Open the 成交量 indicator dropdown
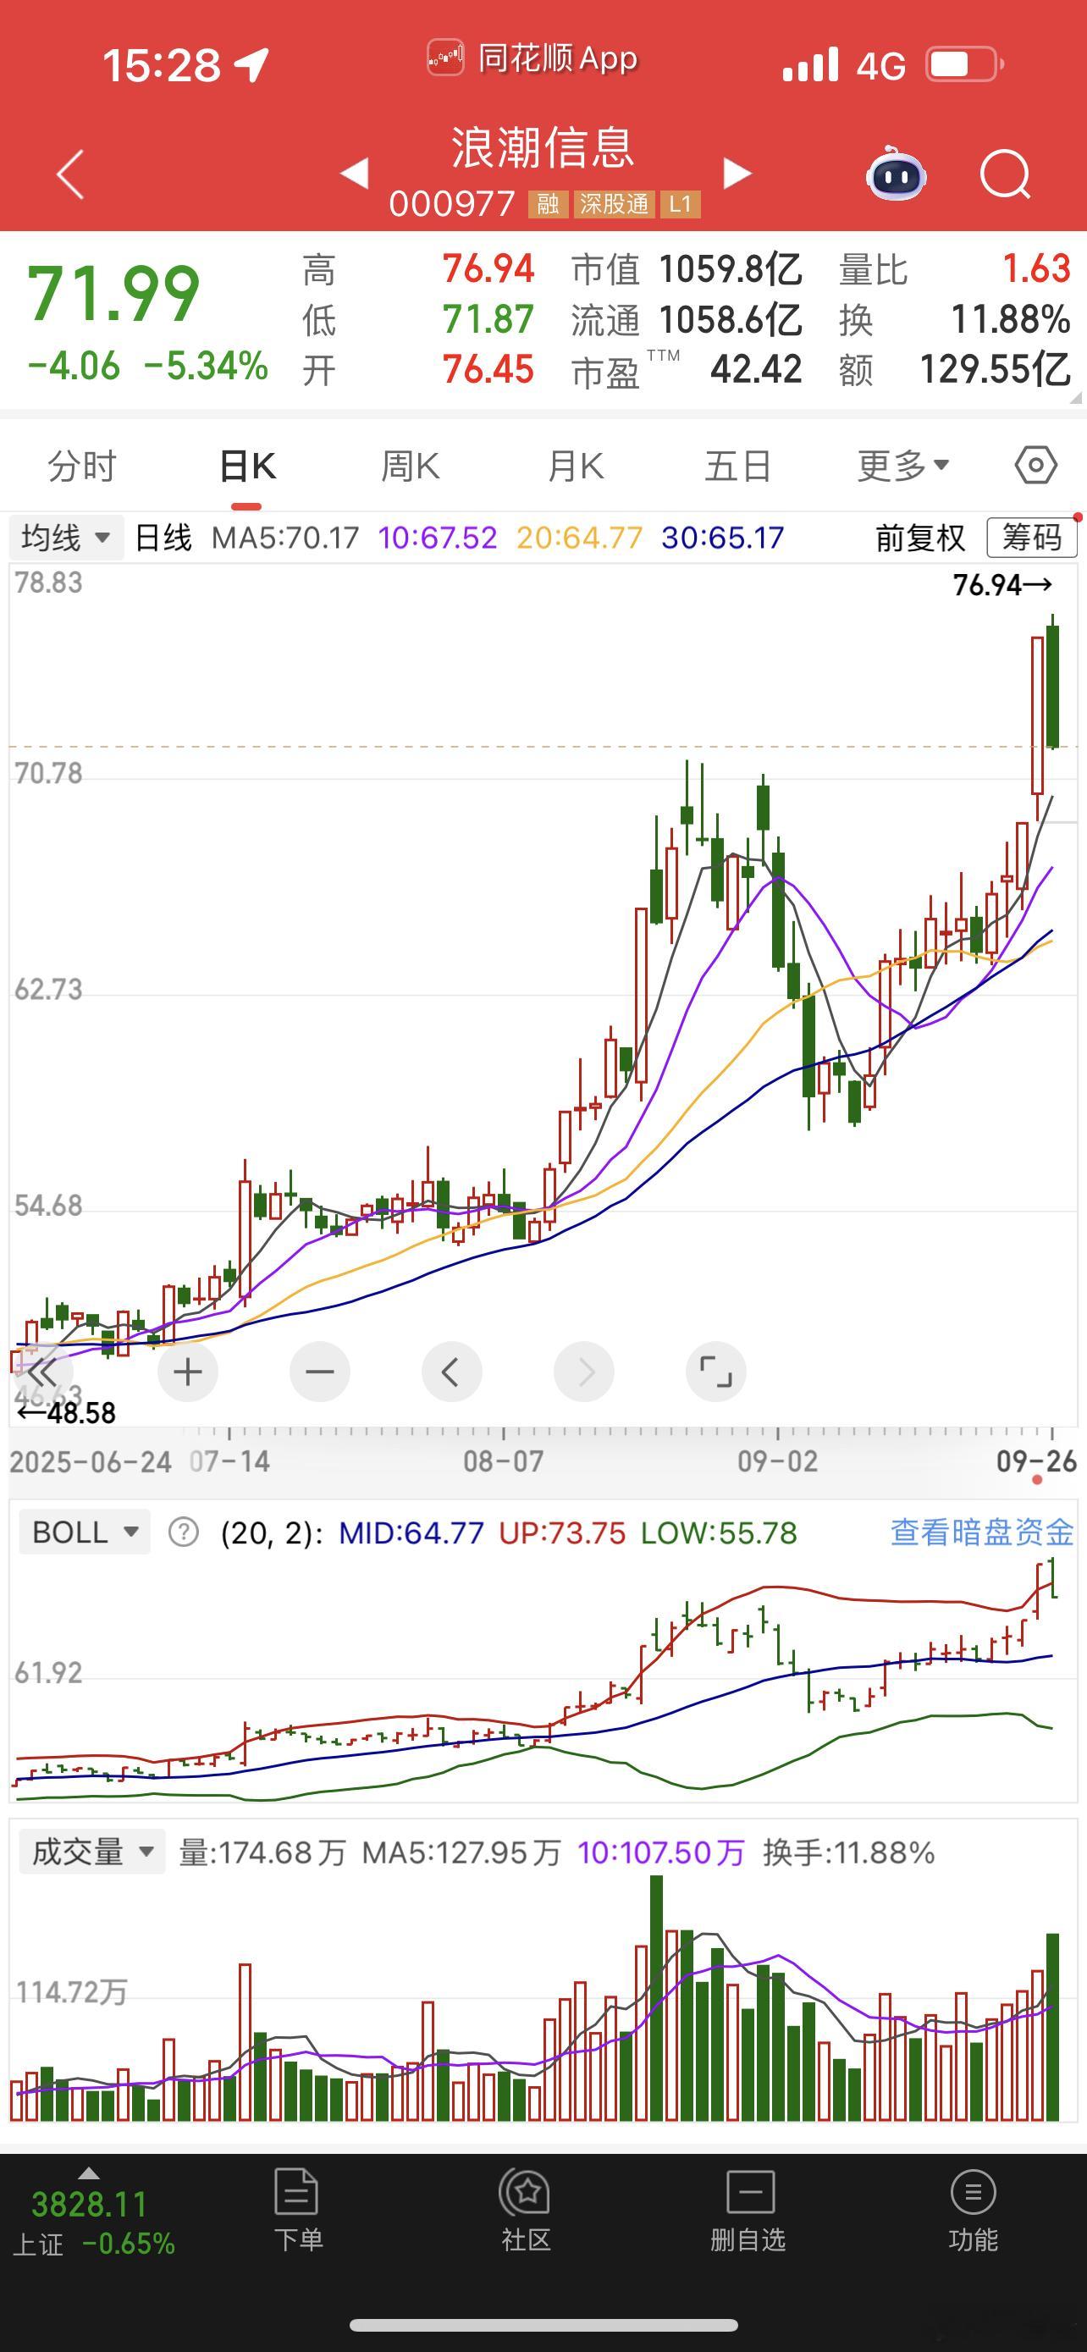The height and width of the screenshot is (2352, 1087). pos(92,1852)
